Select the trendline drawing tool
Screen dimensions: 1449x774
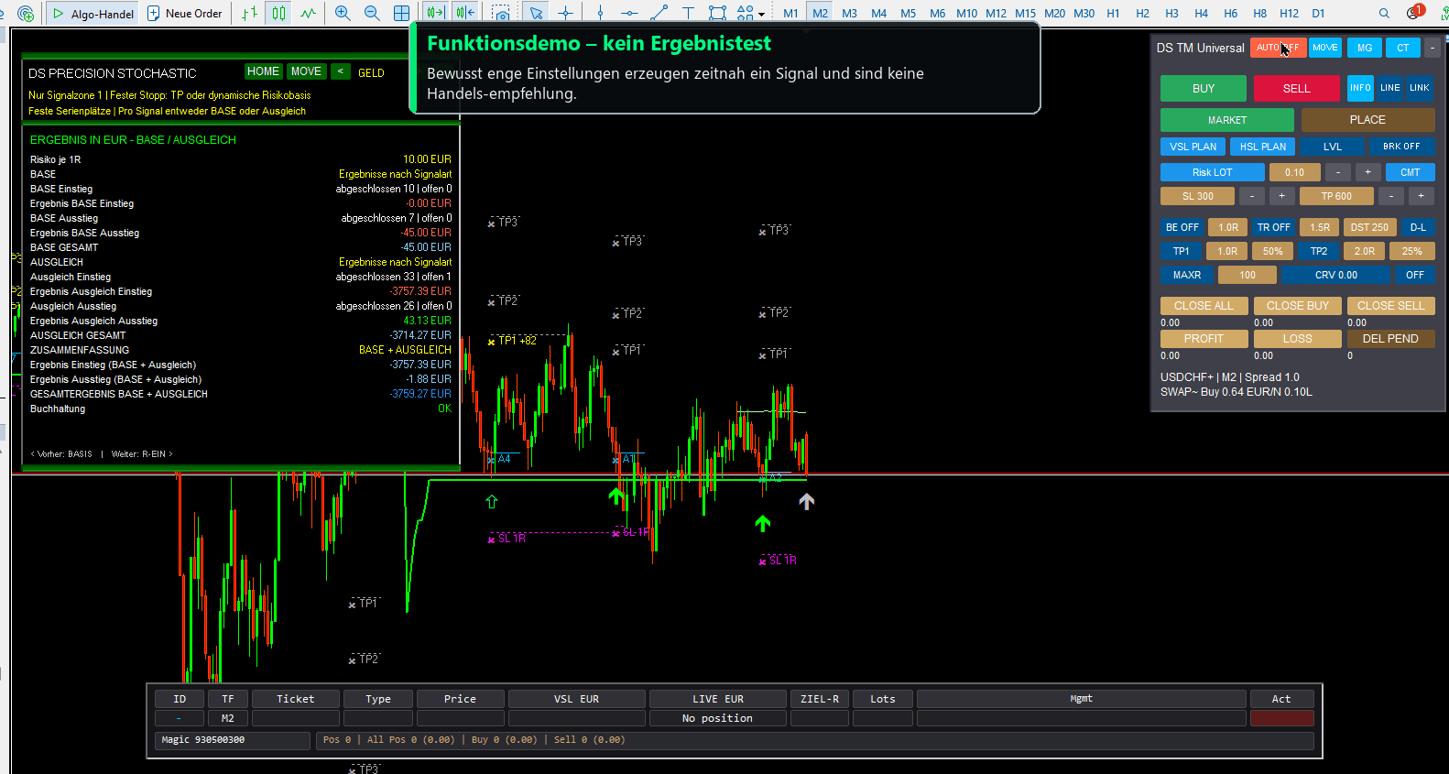coord(659,13)
